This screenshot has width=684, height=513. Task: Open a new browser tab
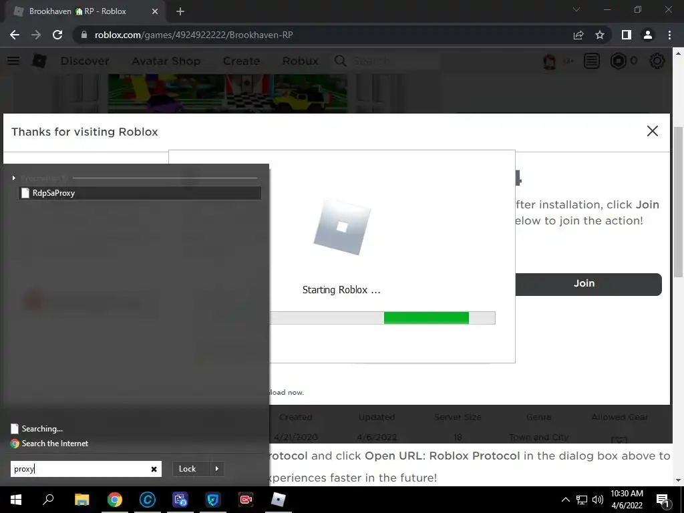click(180, 11)
